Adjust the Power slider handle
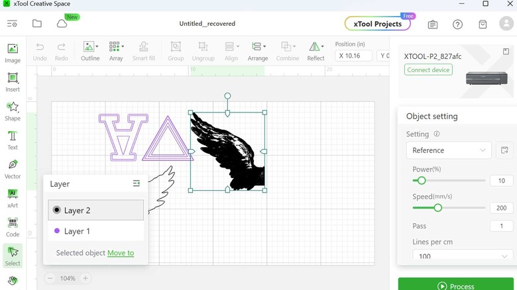The image size is (517, 290). click(422, 181)
